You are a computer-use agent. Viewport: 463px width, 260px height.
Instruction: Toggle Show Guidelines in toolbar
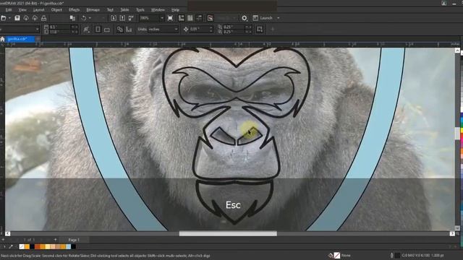tap(199, 18)
